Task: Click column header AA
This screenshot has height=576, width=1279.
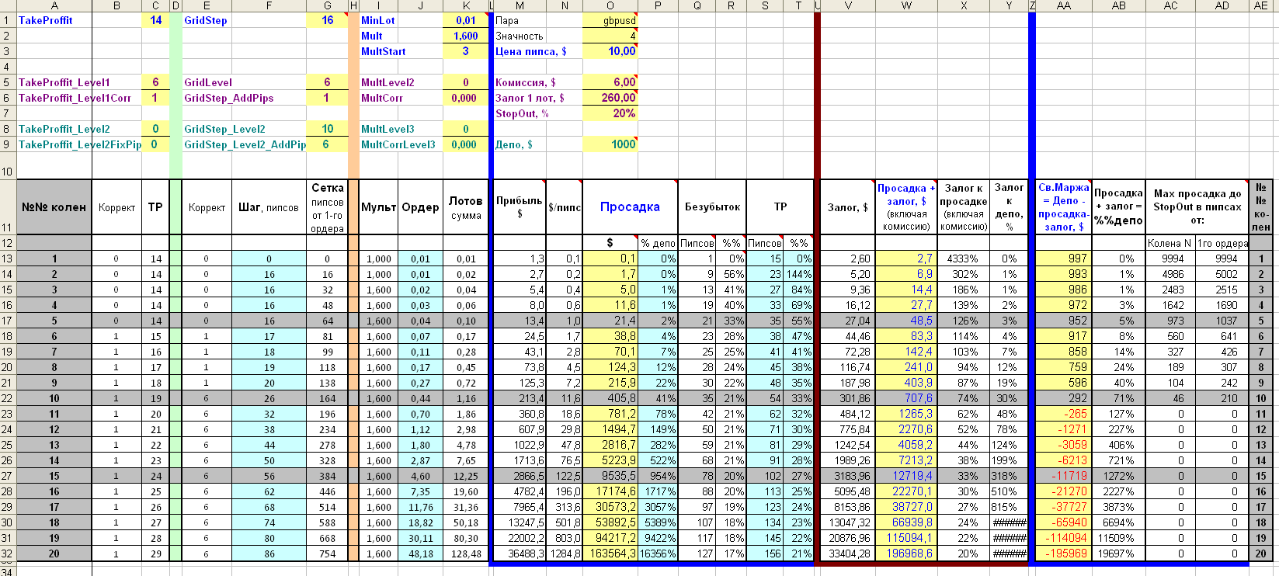Action: click(1064, 5)
